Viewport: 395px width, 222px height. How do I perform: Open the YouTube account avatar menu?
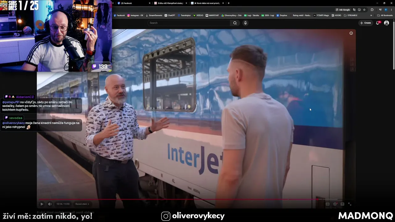[386, 23]
